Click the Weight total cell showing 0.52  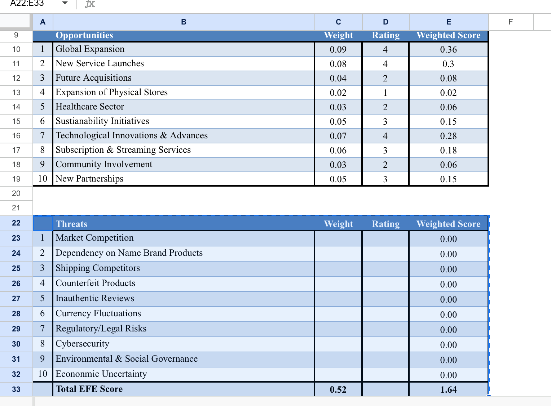coord(338,389)
